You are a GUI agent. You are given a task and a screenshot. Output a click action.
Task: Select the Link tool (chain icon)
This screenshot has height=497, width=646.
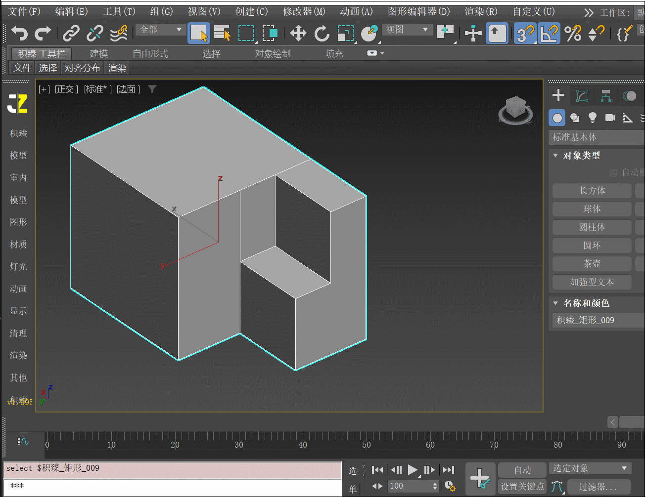[71, 34]
